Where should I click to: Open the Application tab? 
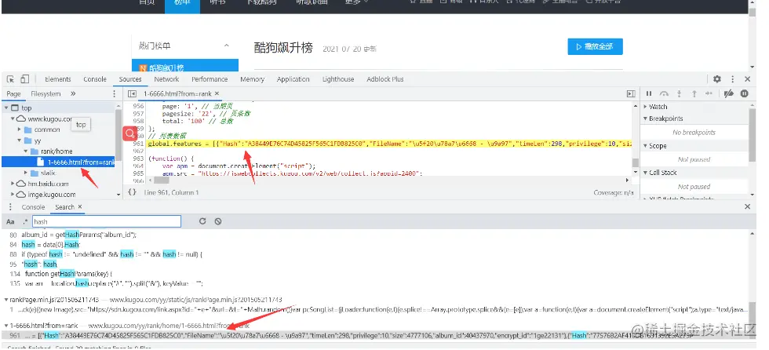coord(293,79)
